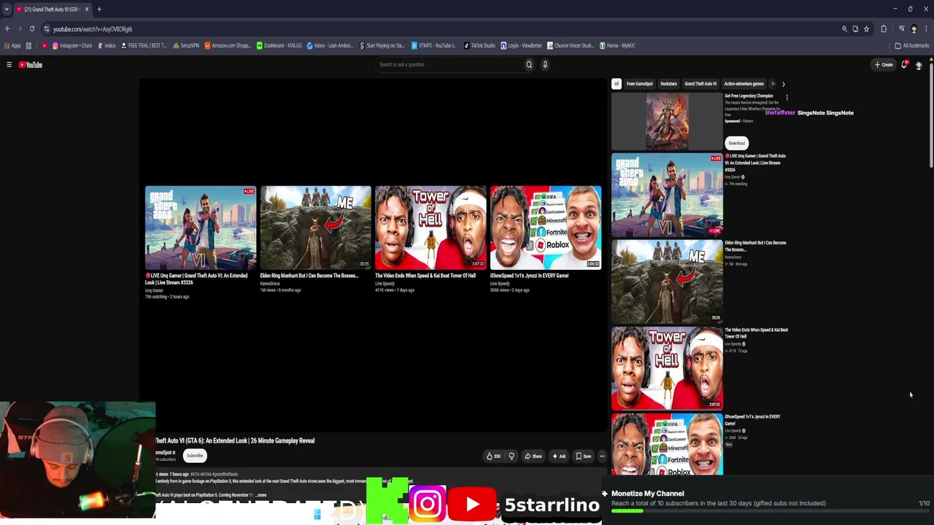Image resolution: width=934 pixels, height=525 pixels.
Task: Open the Dashboard KV8.GG bookmark
Action: click(x=279, y=46)
